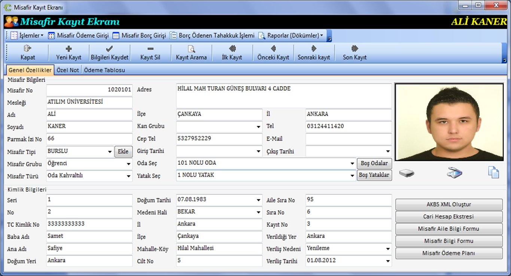This screenshot has width=511, height=276.
Task: Go to Sonraki kayıt next record
Action: pyautogui.click(x=314, y=49)
